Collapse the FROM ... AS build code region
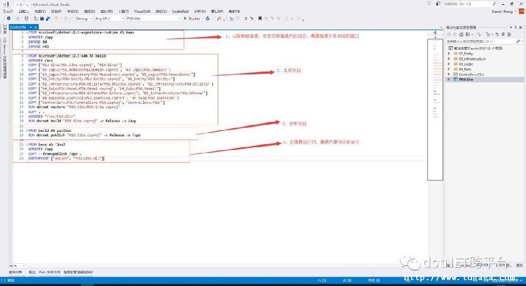 (27, 56)
